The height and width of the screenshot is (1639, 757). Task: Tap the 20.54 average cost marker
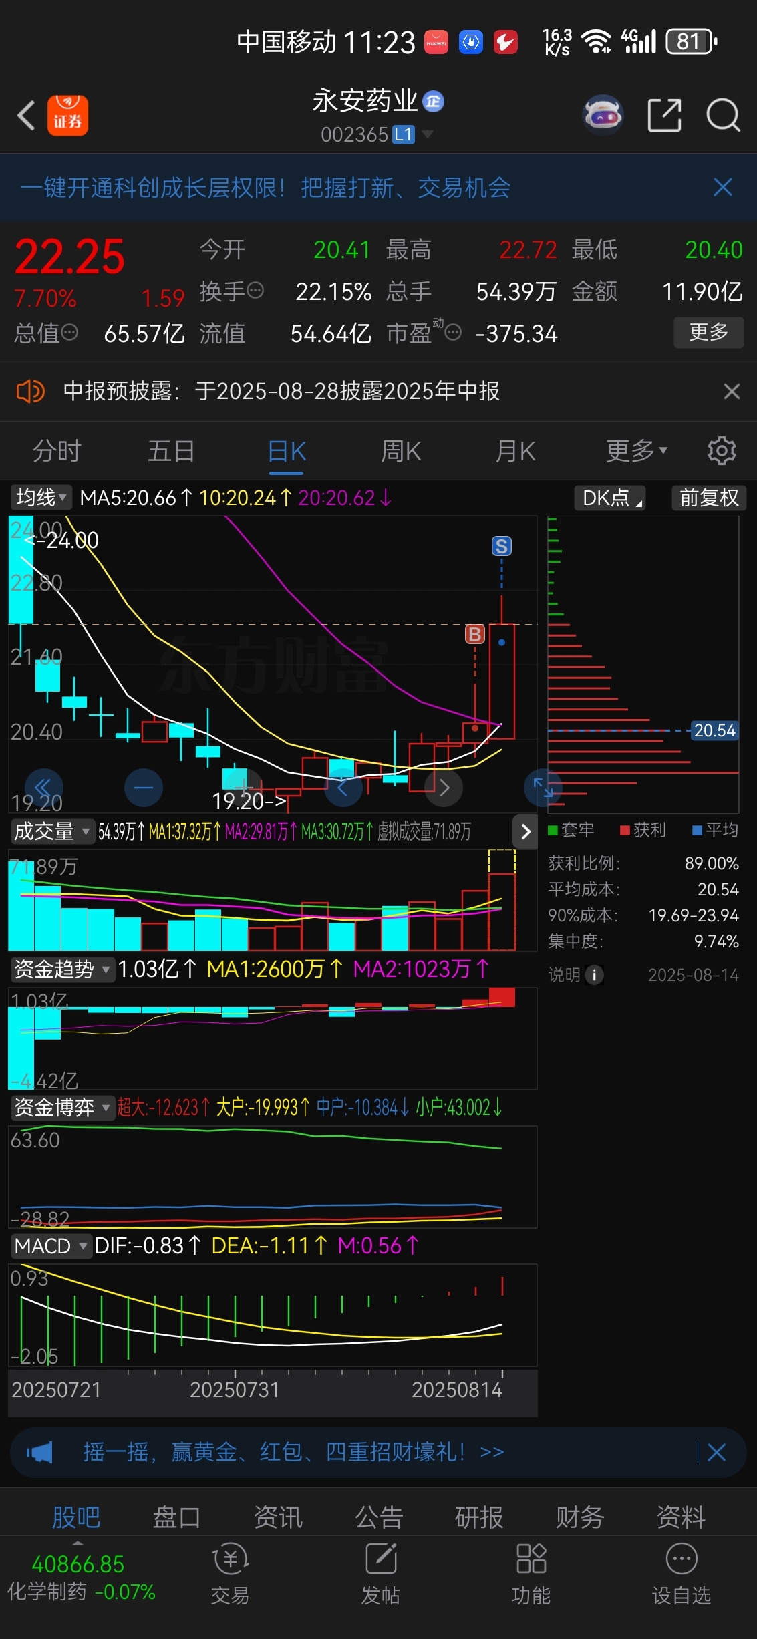tap(714, 730)
